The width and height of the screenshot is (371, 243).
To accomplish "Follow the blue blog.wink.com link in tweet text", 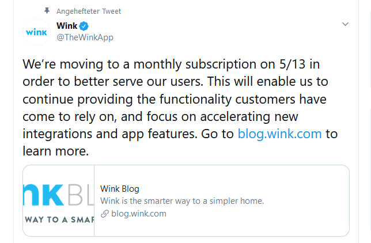I will click(279, 134).
